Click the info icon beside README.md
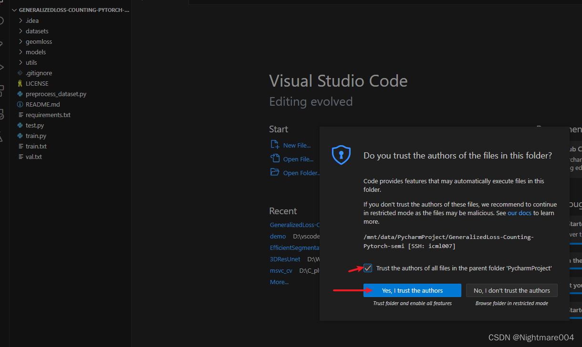This screenshot has height=347, width=582. click(20, 105)
